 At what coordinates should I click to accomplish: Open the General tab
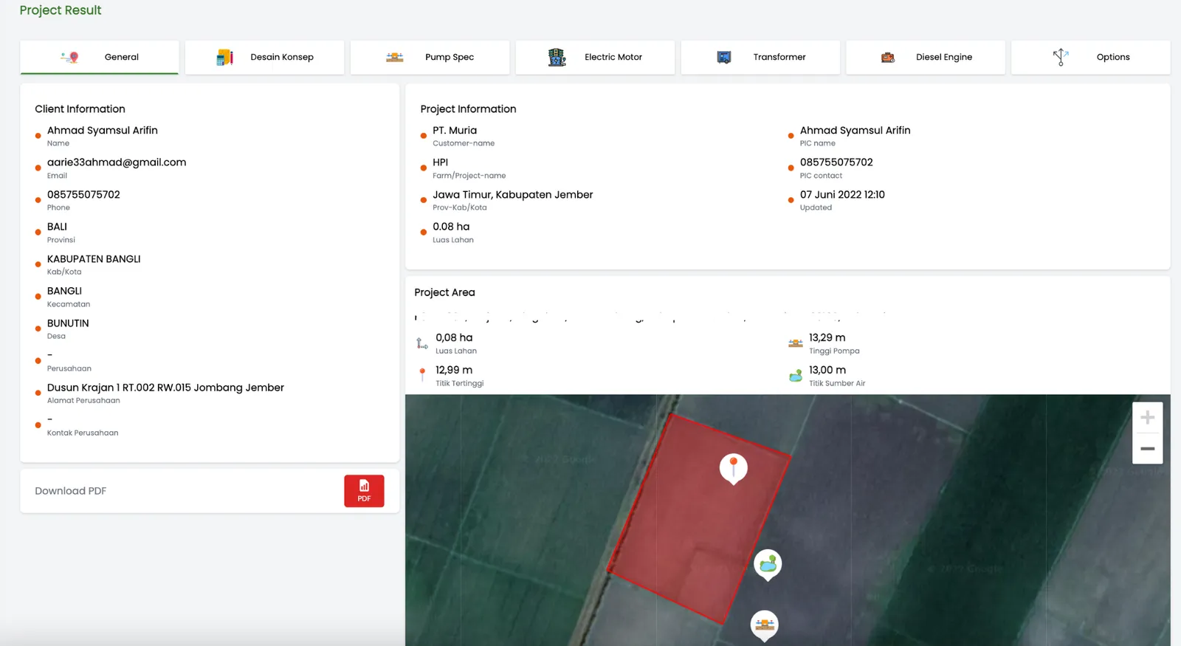99,57
